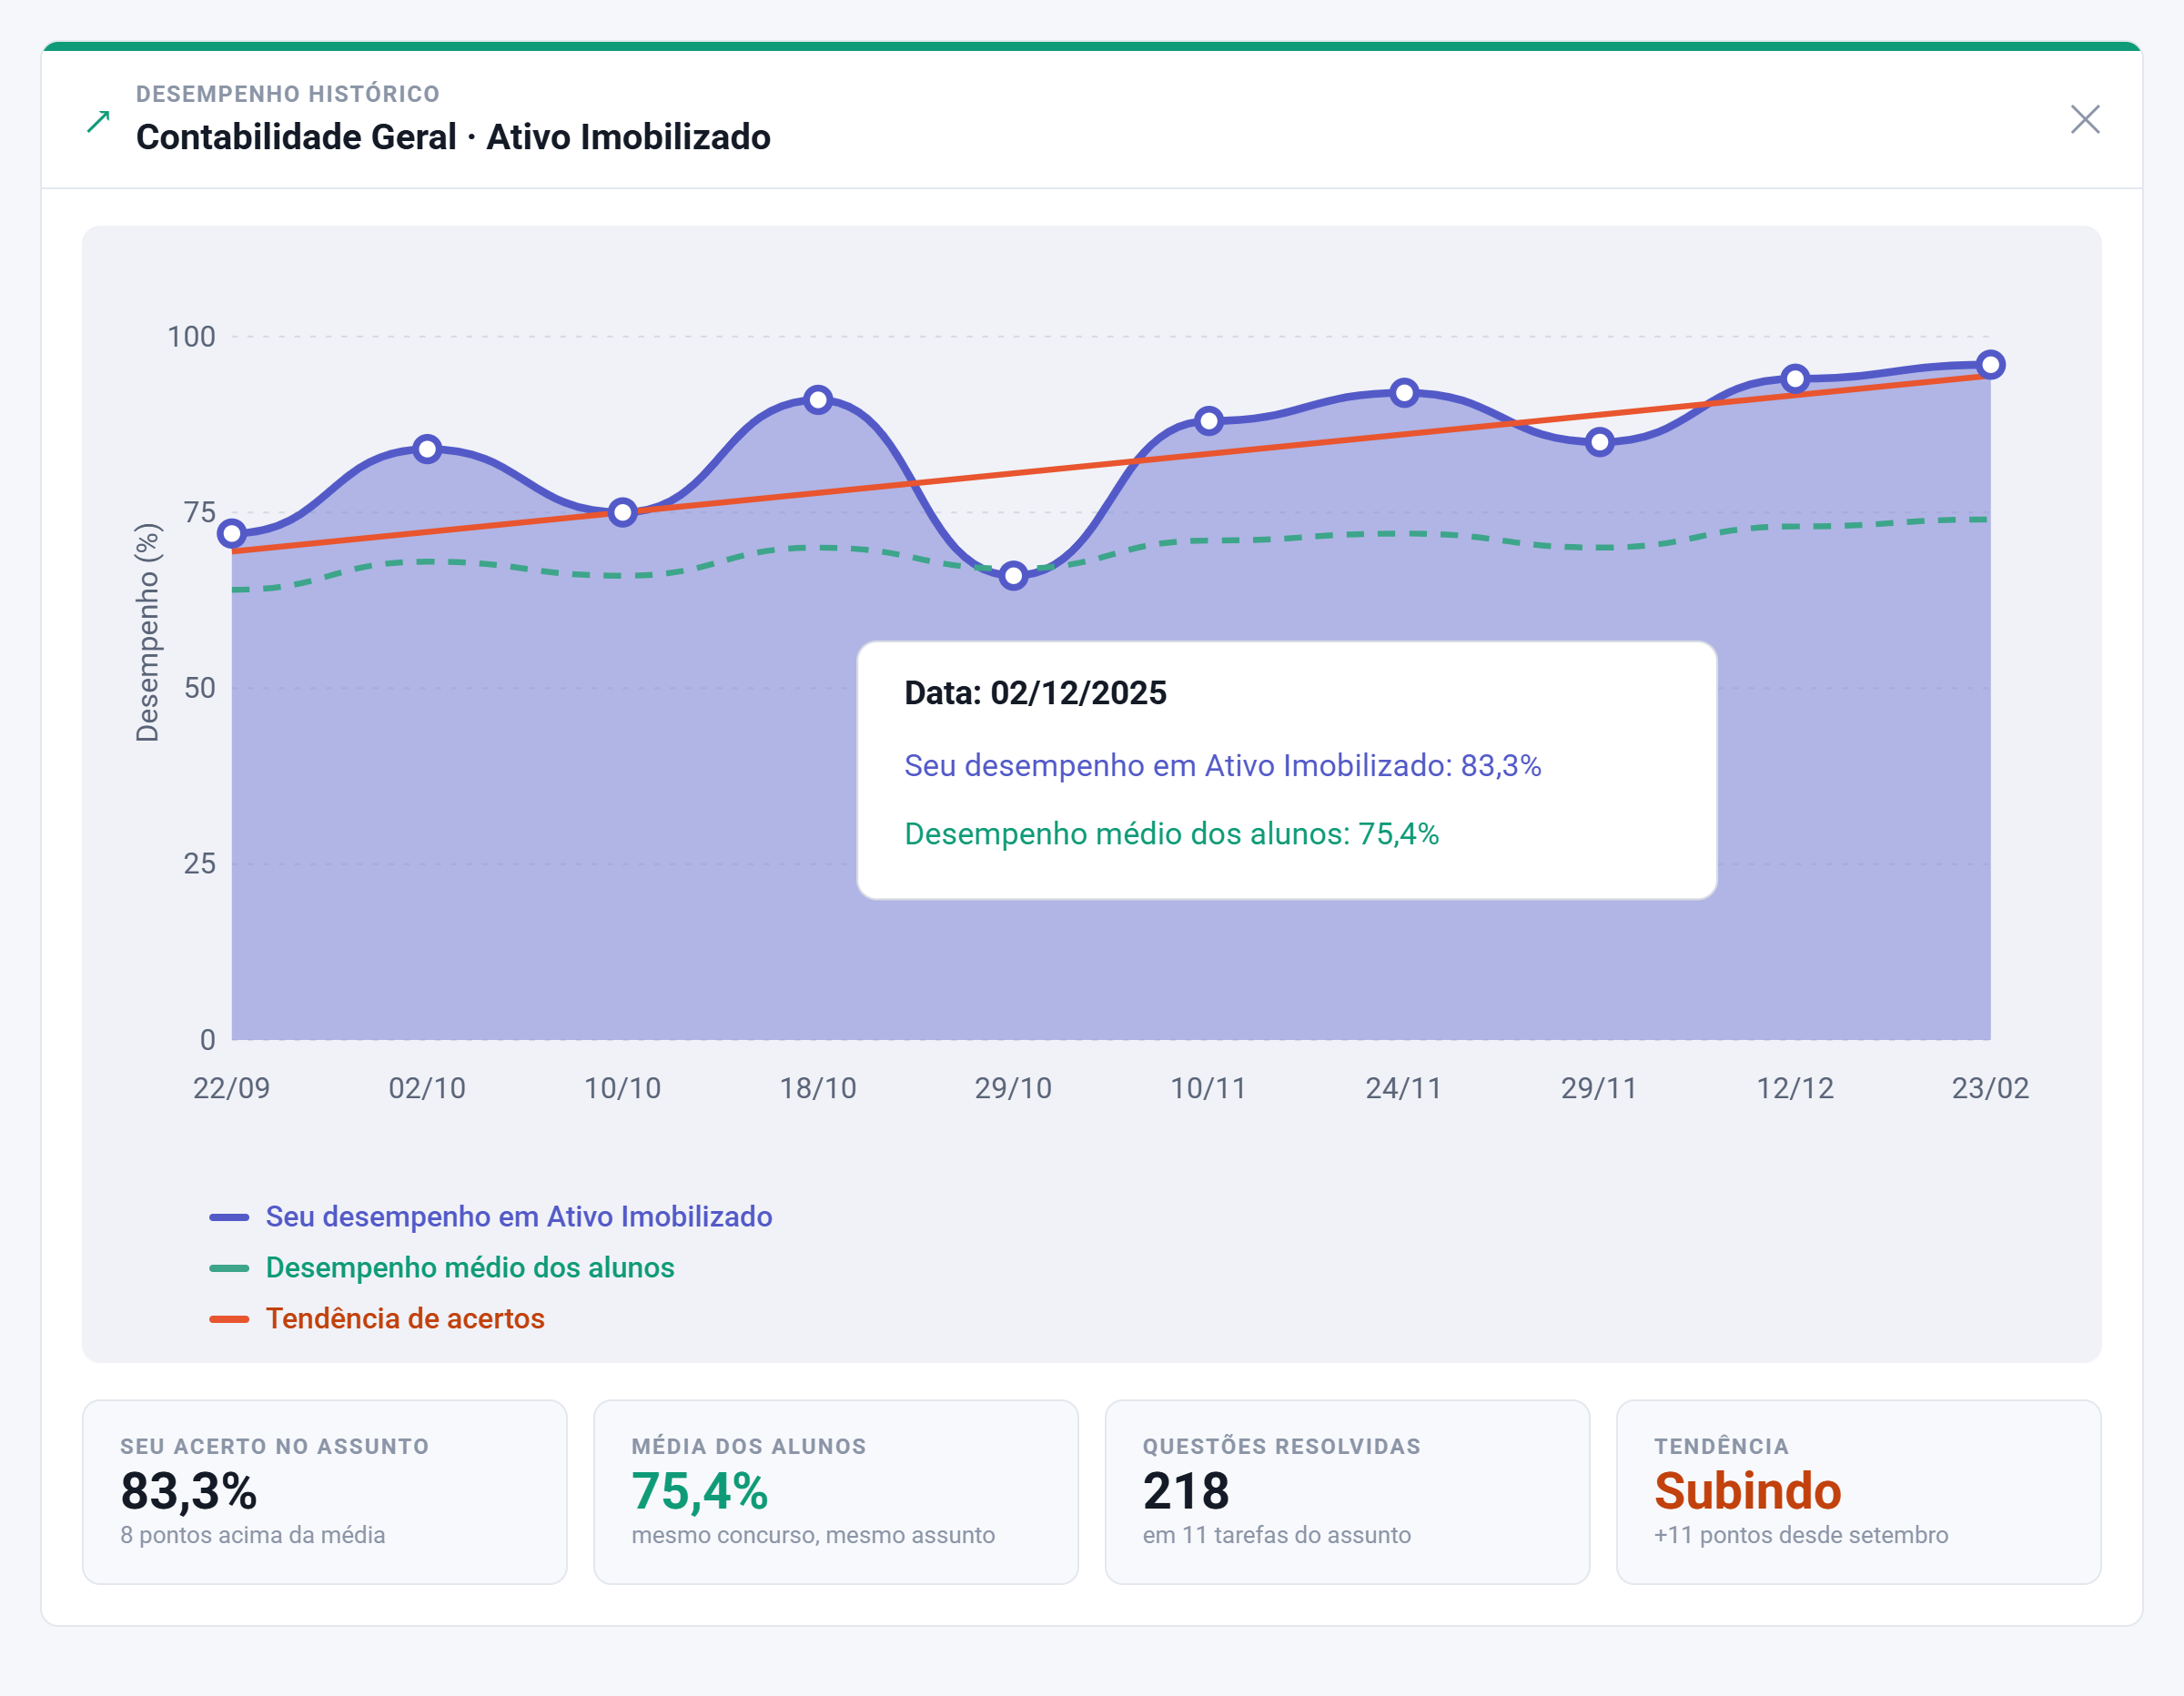Click the 50 label on the y-axis
The width and height of the screenshot is (2184, 1696).
click(x=199, y=688)
